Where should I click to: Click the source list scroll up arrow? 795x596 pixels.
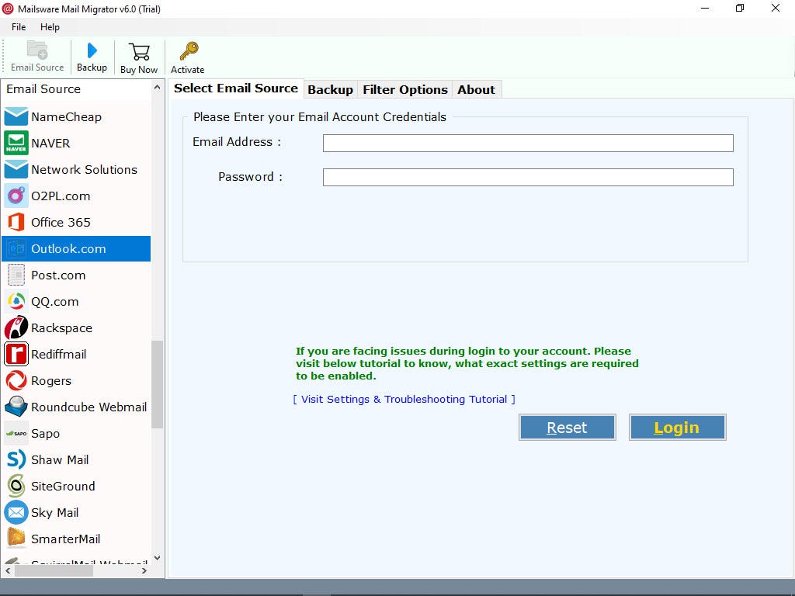coord(157,88)
